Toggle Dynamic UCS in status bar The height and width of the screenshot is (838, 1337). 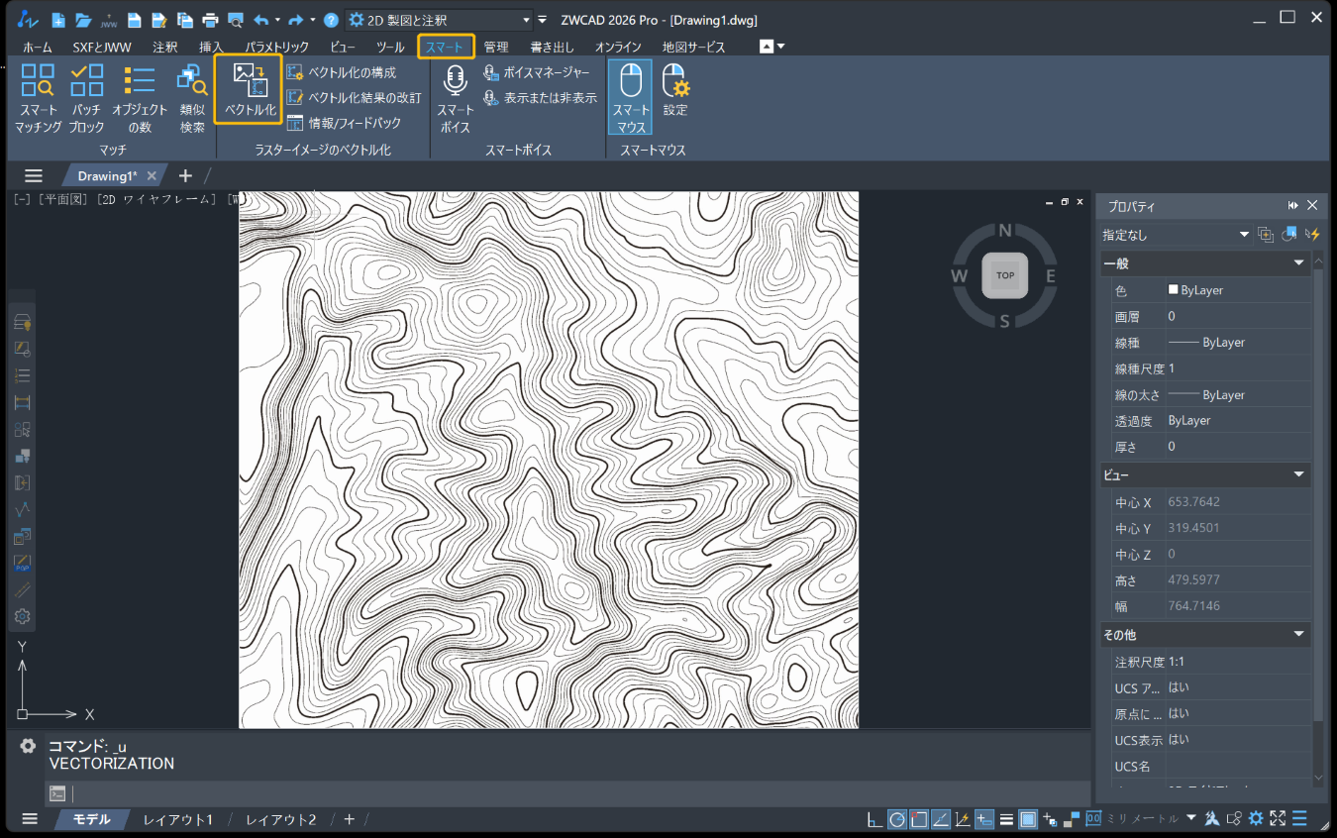(x=963, y=818)
